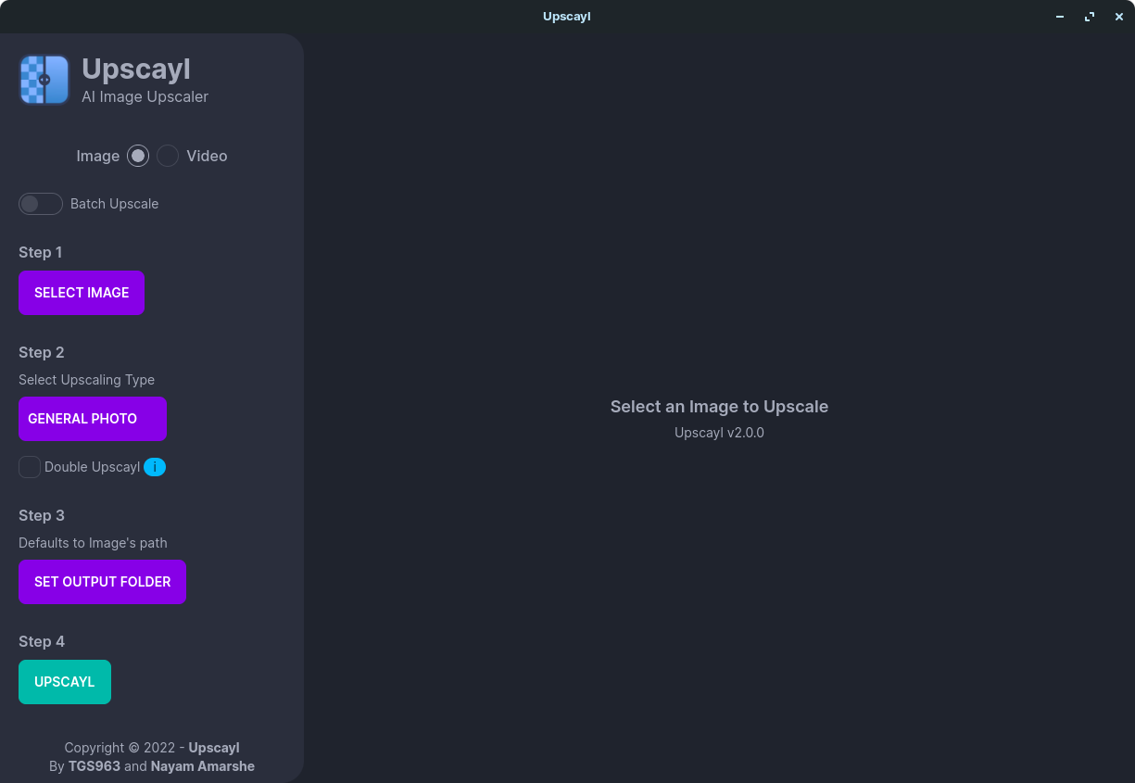
Task: Enable the Batch Upscale toggle
Action: click(41, 204)
